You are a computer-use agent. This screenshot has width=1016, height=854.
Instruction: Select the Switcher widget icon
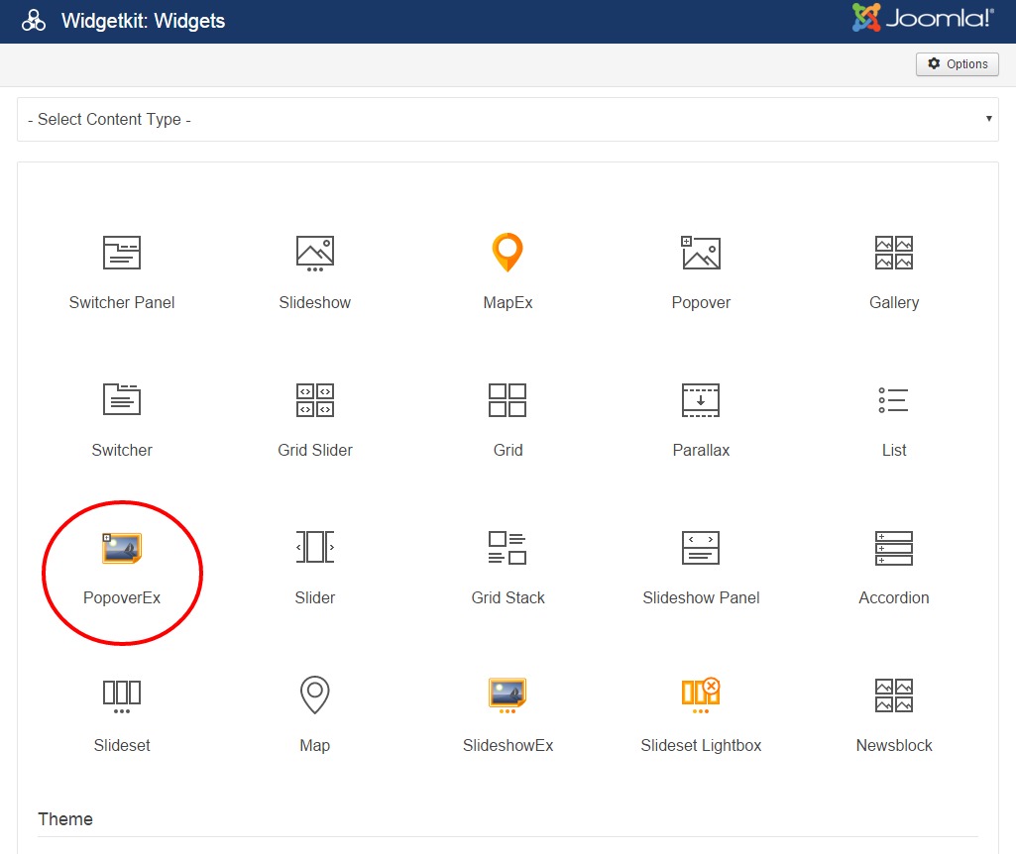(122, 399)
